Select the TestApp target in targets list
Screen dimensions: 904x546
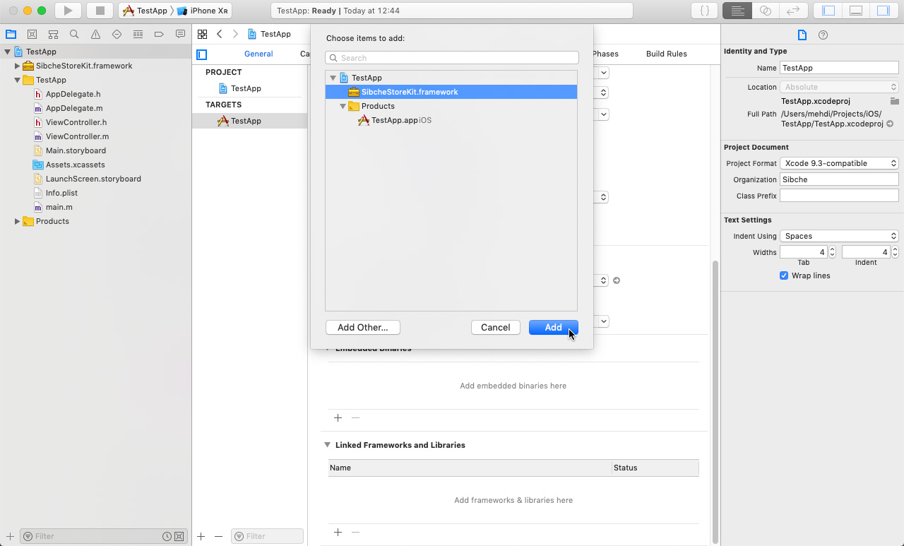pos(250,121)
